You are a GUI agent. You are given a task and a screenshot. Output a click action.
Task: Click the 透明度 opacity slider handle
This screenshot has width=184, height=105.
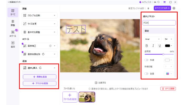pyautogui.click(x=163, y=54)
